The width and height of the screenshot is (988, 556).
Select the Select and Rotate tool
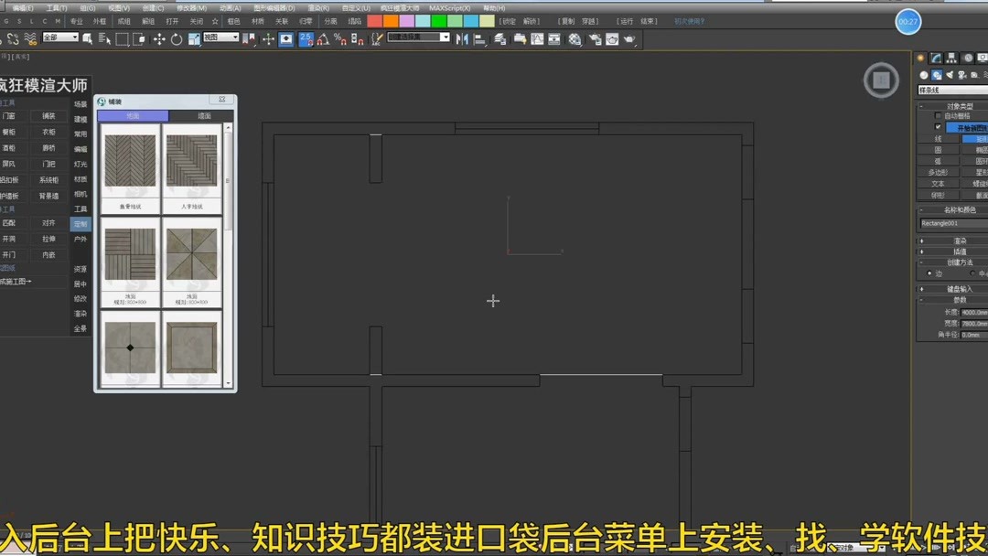point(177,38)
